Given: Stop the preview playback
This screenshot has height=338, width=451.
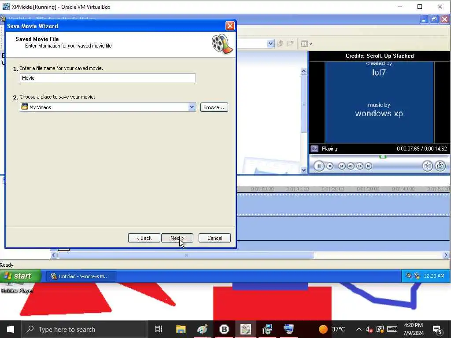Looking at the screenshot, I should pos(330,166).
